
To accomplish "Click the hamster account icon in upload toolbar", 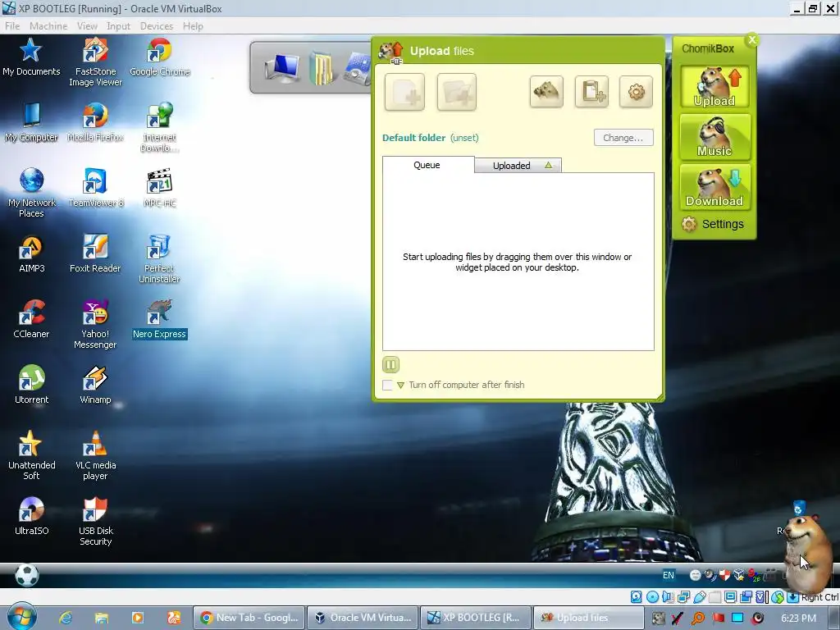I will coord(546,92).
